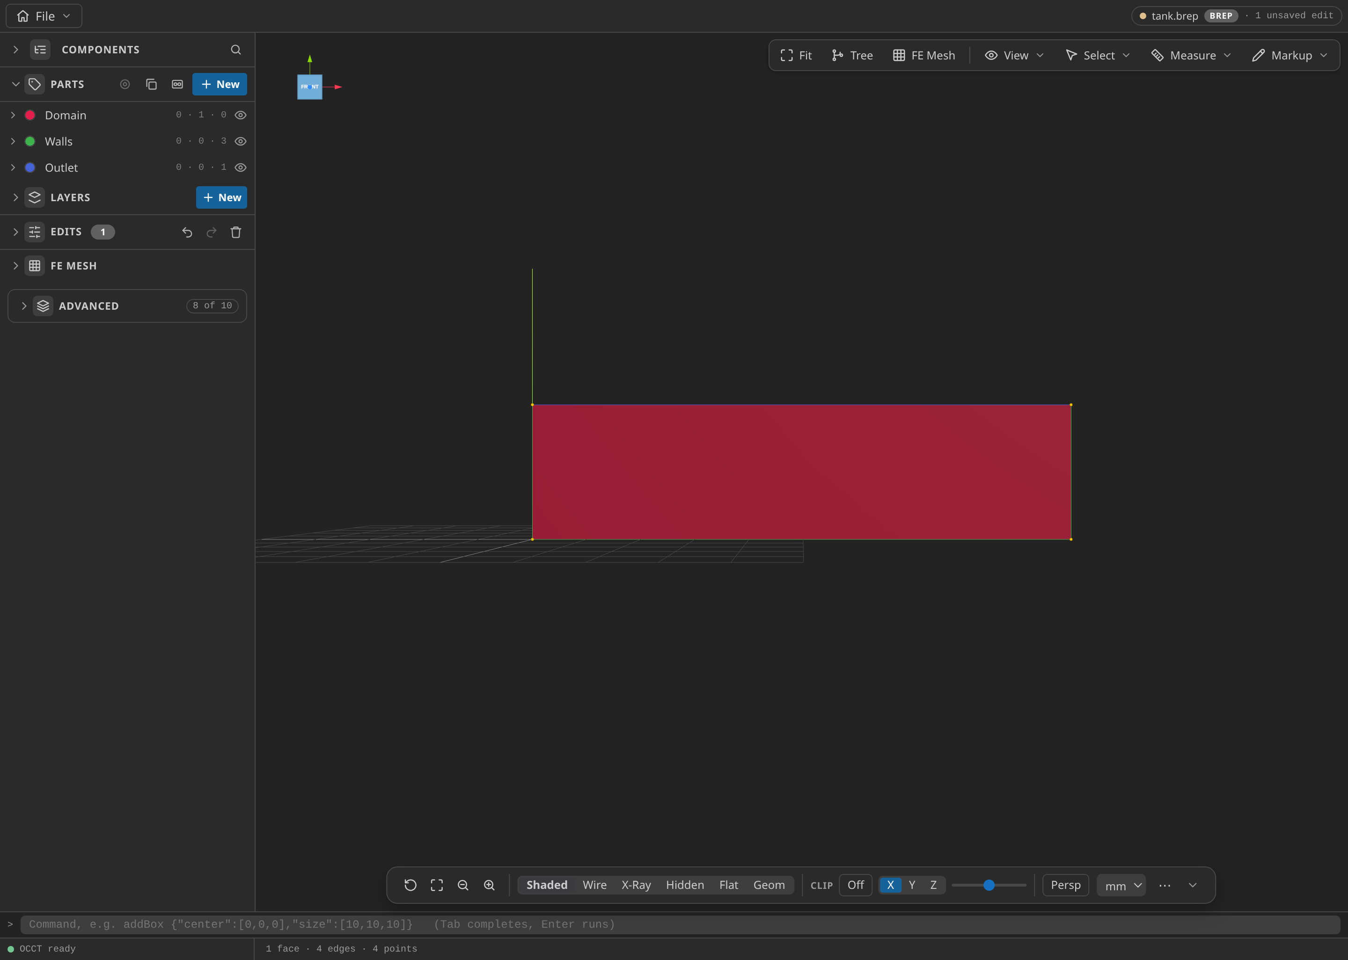This screenshot has width=1348, height=960.
Task: Toggle clip Off button
Action: click(x=856, y=885)
